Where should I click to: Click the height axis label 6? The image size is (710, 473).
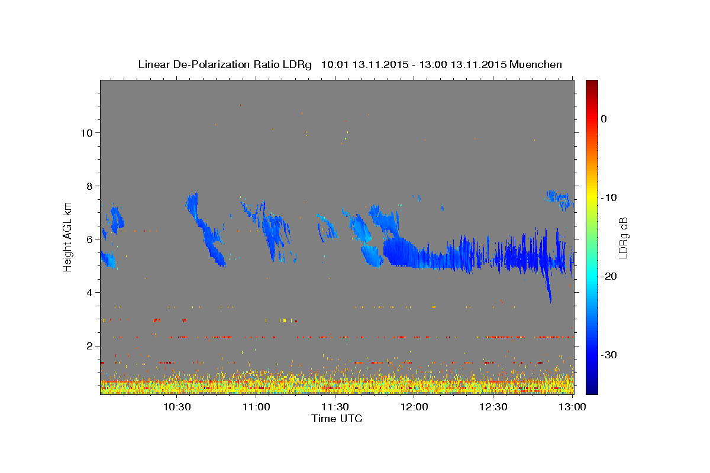tap(89, 239)
